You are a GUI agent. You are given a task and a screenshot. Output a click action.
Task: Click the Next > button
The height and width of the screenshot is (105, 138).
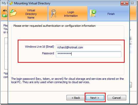[95, 98]
